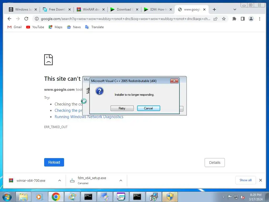Viewport: 269px width, 202px height.
Task: Open Windows Media Player from the taskbar
Action: (x=39, y=197)
